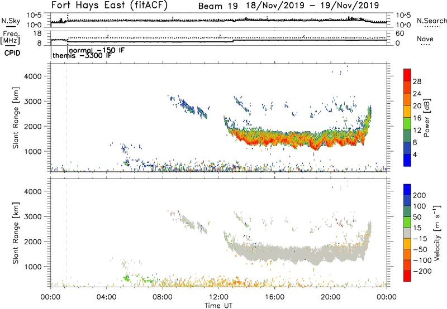This screenshot has width=447, height=309.
Task: Click the 'normal -150 IF' CPID text
Action: 97,50
